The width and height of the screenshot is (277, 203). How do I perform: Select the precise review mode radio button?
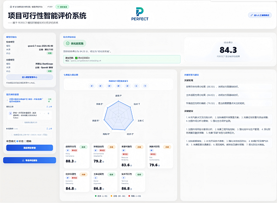[x=25, y=141]
